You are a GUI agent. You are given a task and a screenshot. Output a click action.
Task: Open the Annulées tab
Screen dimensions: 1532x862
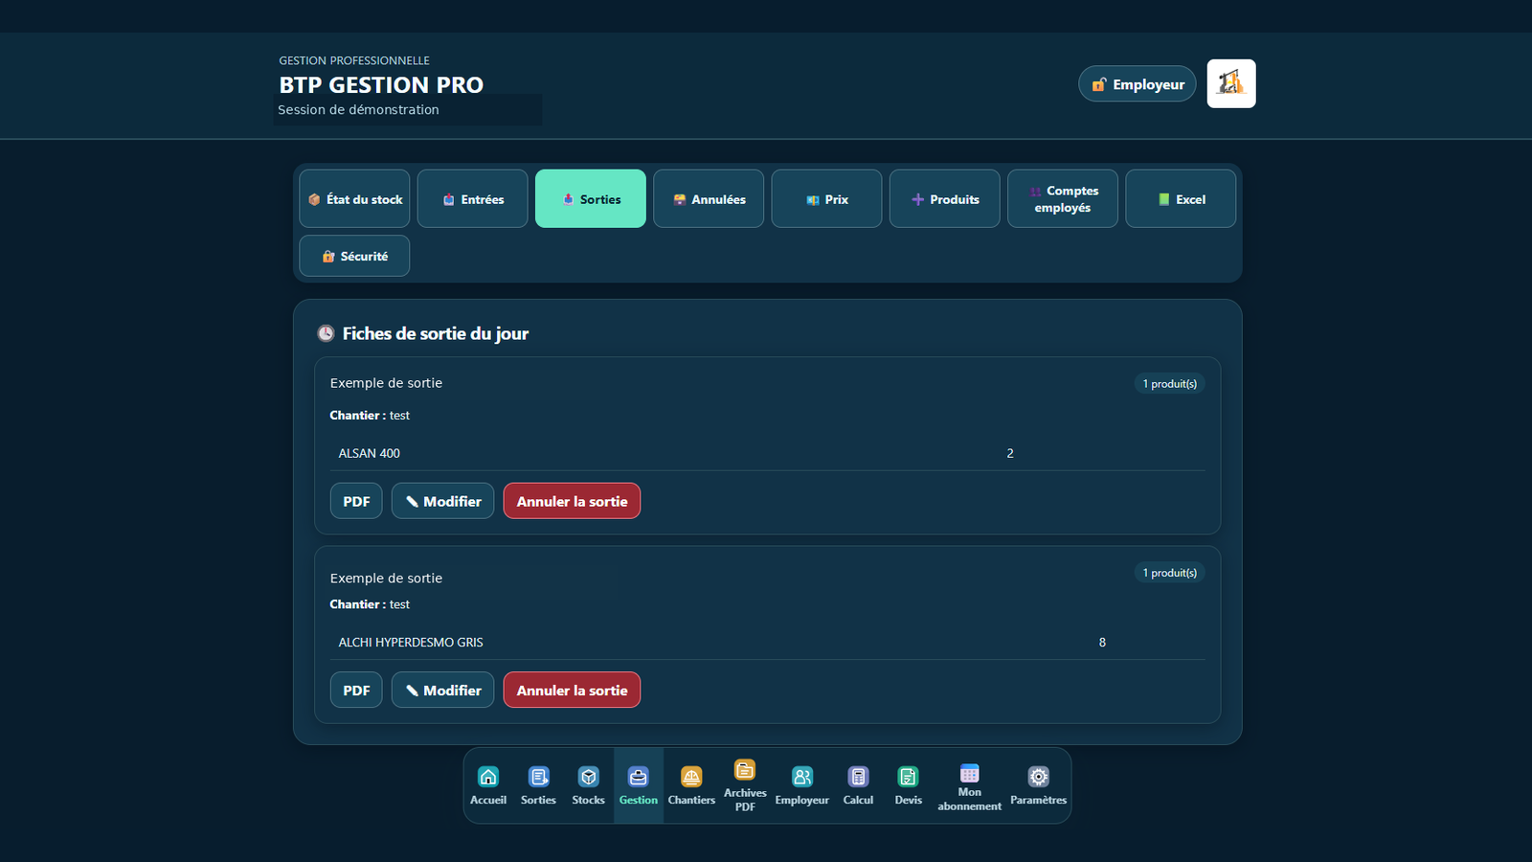[x=709, y=198]
